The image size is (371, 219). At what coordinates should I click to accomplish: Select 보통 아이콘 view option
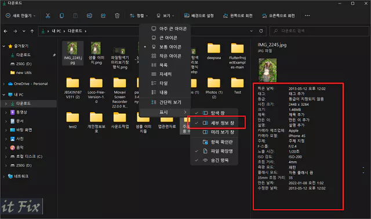[165, 47]
